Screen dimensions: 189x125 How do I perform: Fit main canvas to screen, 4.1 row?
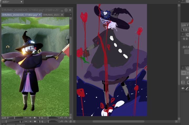click(x=35, y=122)
